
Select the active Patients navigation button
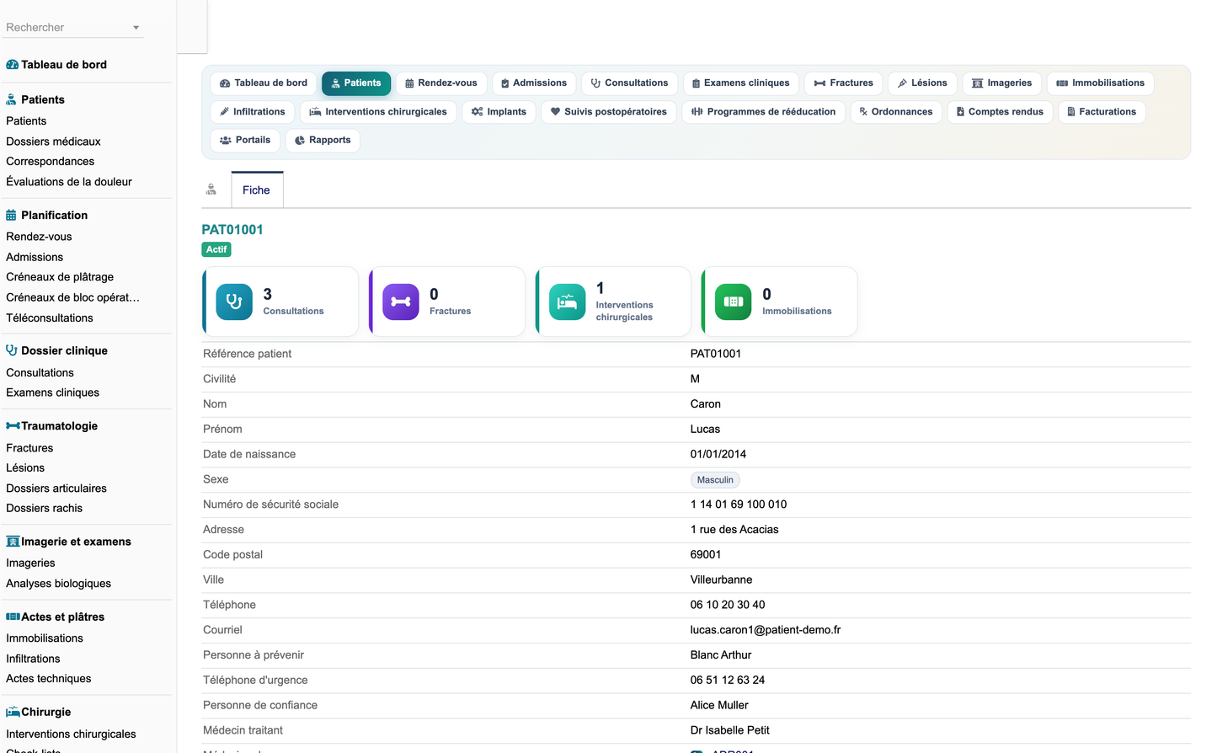[x=356, y=83]
